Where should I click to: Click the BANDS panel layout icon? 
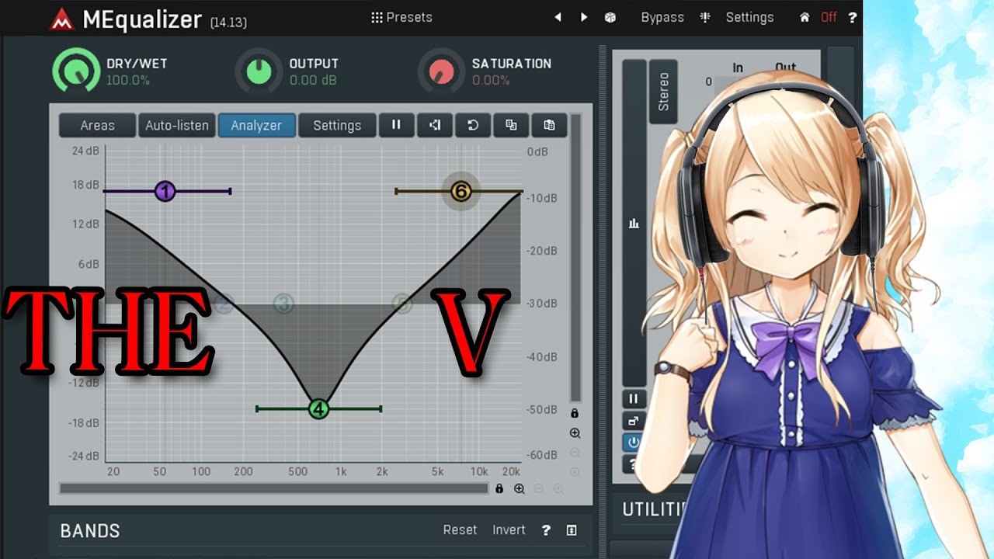pyautogui.click(x=572, y=530)
